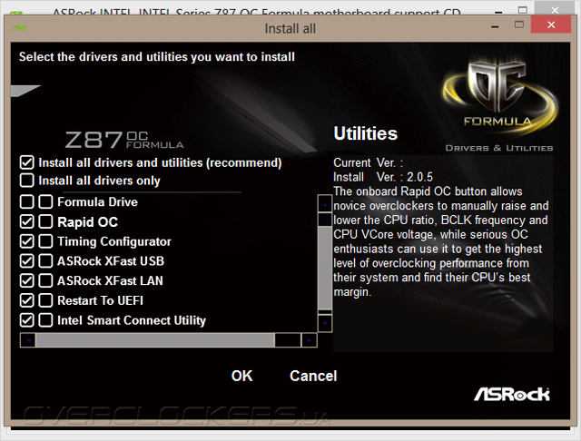The image size is (581, 441).
Task: Select Rapid OC label in list
Action: [x=88, y=221]
